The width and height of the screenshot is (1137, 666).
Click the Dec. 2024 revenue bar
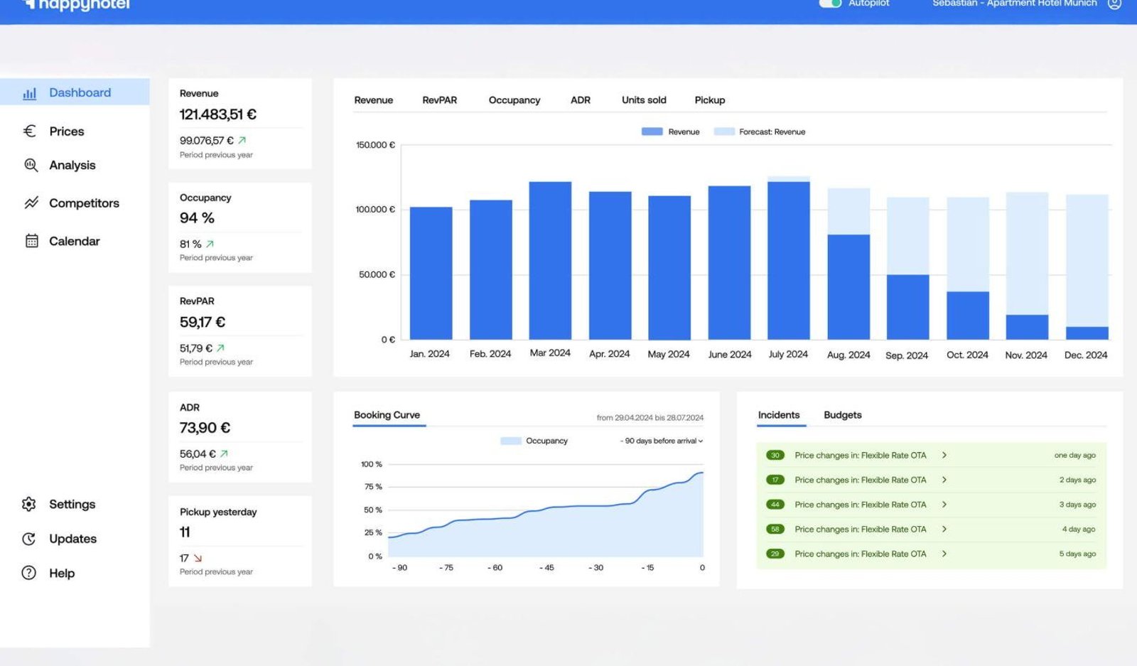pyautogui.click(x=1087, y=333)
